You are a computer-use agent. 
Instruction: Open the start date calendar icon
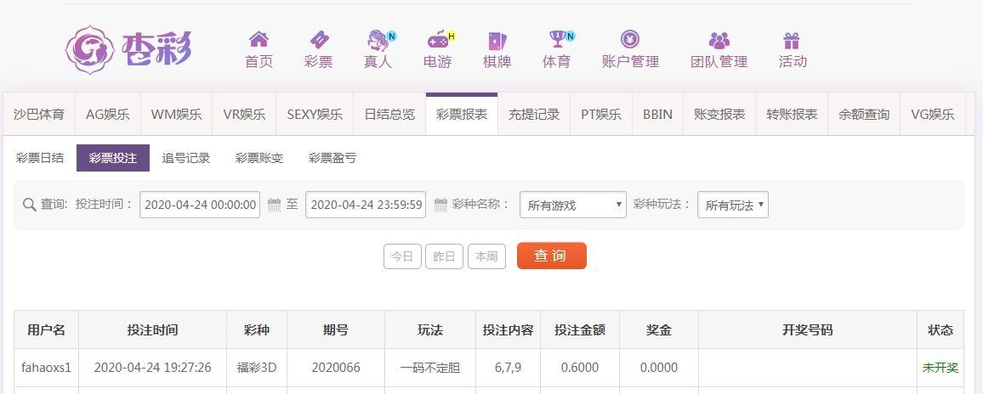tap(274, 205)
